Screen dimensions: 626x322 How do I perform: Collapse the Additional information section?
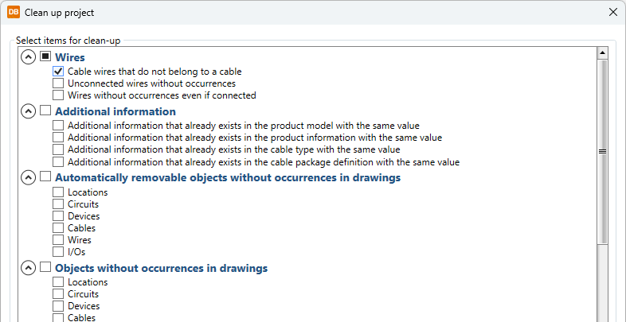coord(28,111)
